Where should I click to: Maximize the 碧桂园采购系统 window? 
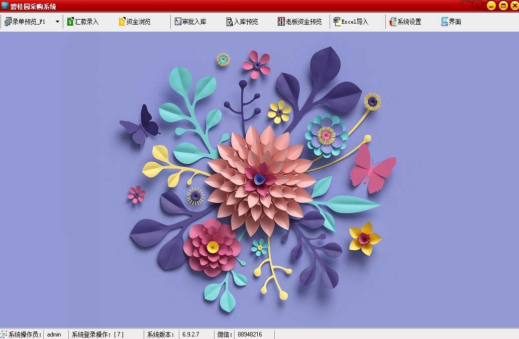(502, 6)
